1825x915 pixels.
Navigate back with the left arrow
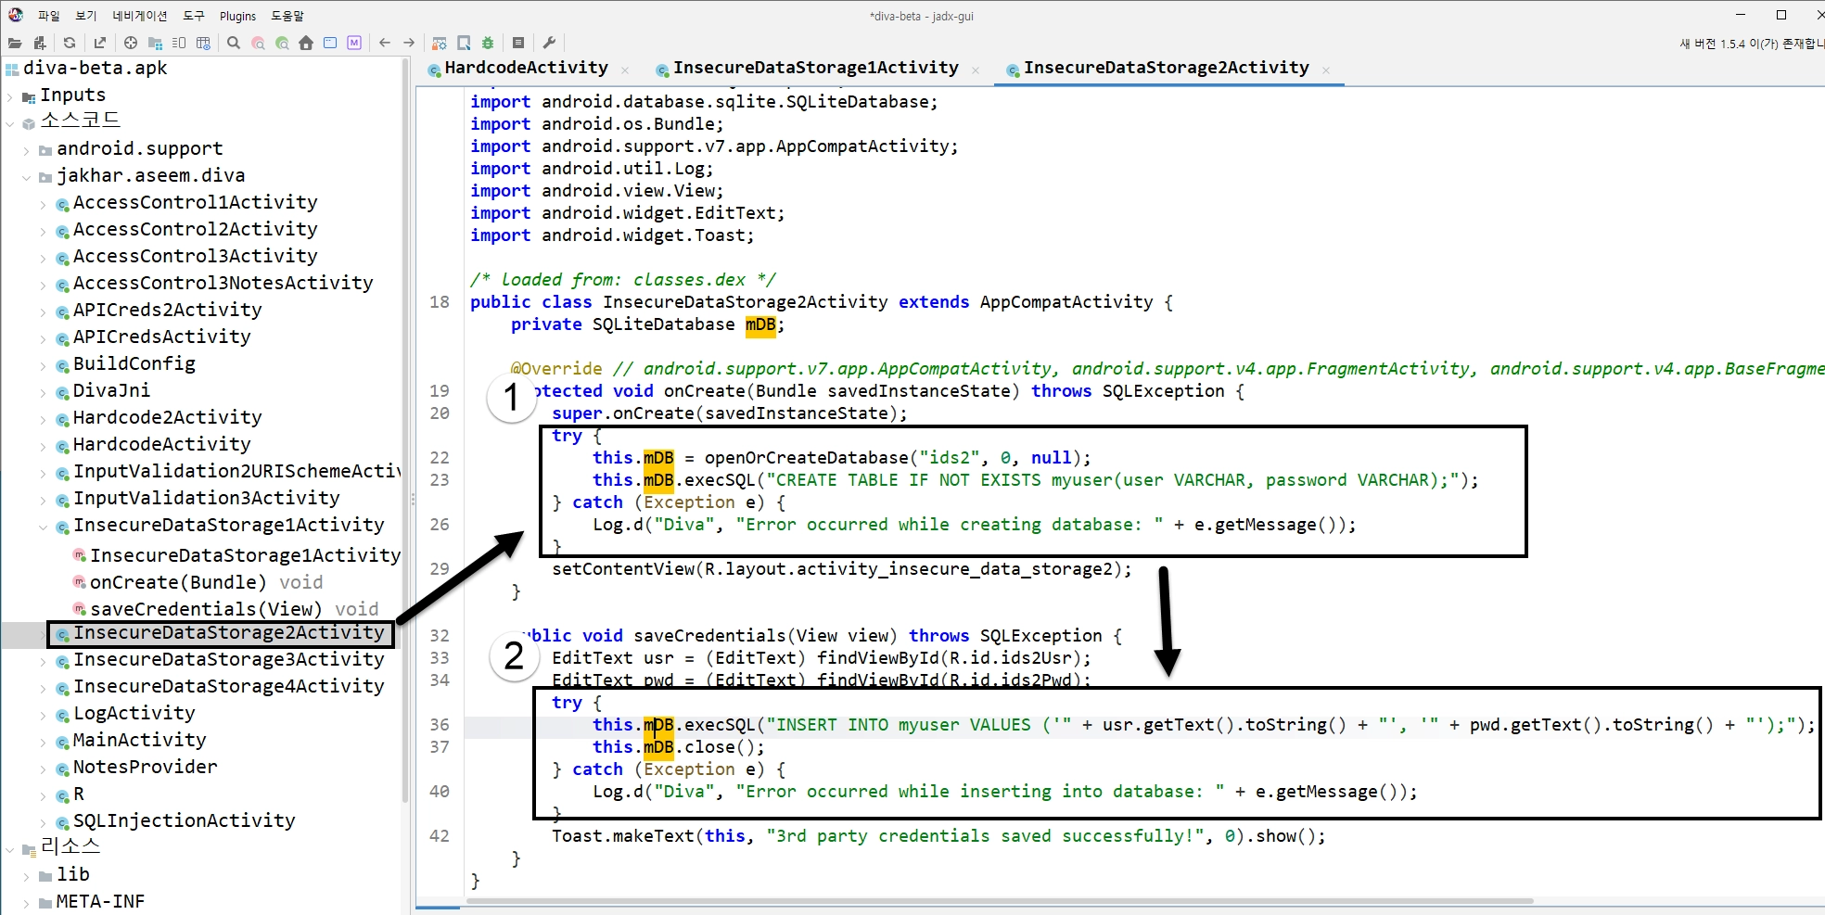[385, 43]
